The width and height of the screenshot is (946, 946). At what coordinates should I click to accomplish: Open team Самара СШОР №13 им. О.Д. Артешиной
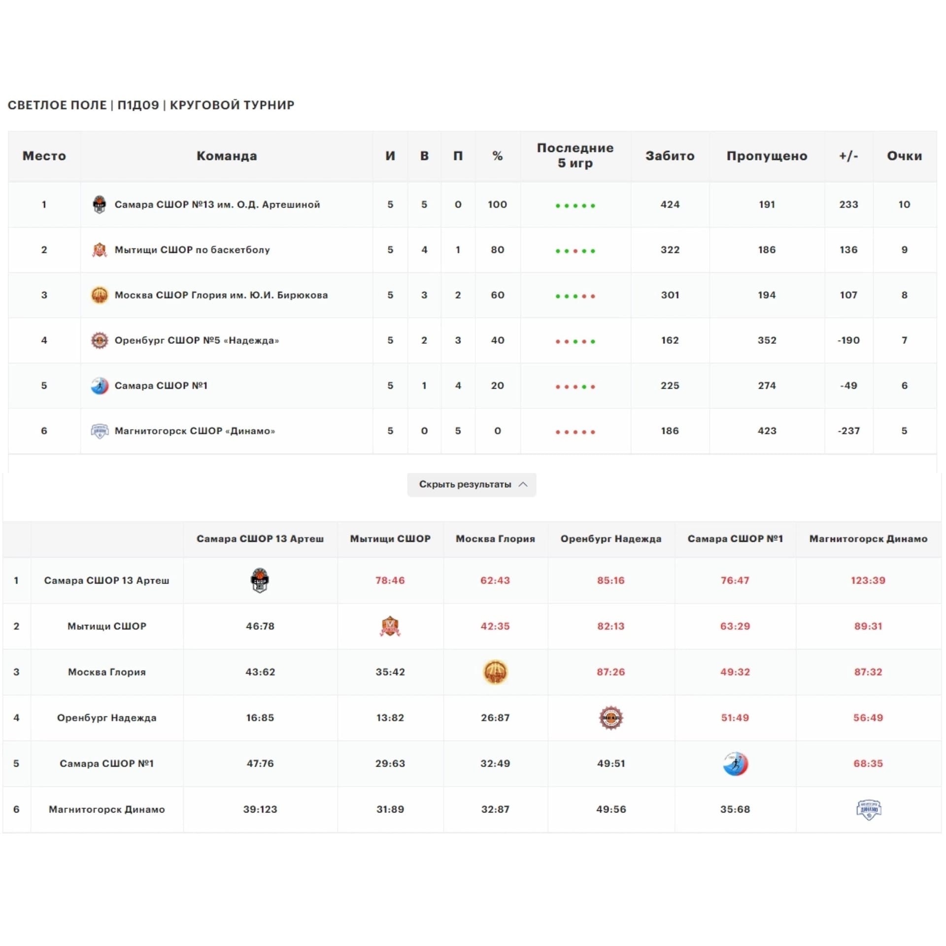tap(217, 204)
